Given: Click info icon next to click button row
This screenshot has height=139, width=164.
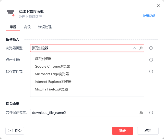Looking at the screenshot, I should coord(151,60).
